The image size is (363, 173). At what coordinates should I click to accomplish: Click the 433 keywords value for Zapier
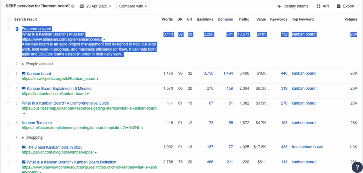click(284, 147)
